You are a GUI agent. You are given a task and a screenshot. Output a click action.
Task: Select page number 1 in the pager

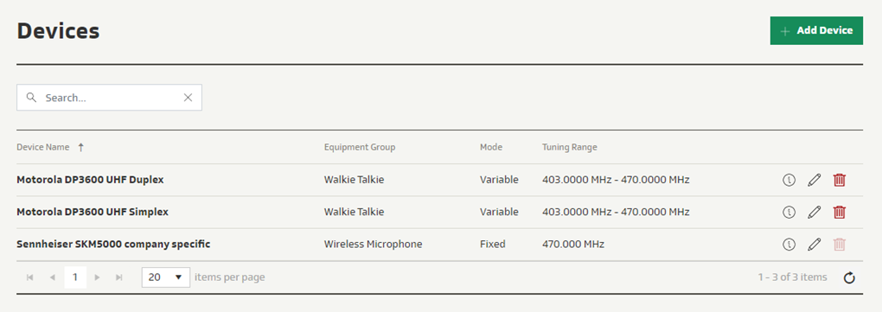point(75,277)
